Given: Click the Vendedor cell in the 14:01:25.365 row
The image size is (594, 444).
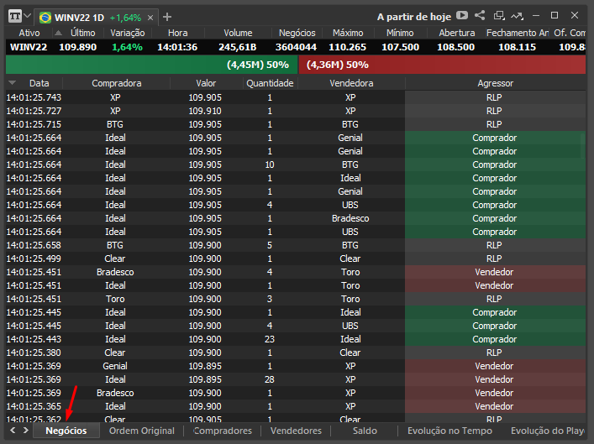Looking at the screenshot, I should pyautogui.click(x=495, y=406).
